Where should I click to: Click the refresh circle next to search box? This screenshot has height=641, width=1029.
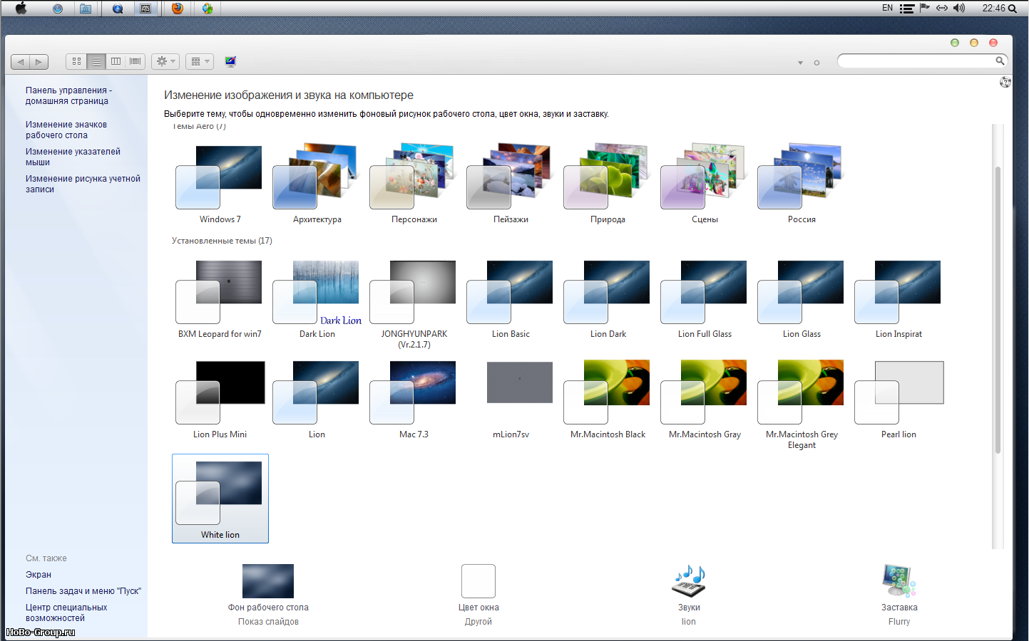pos(816,63)
